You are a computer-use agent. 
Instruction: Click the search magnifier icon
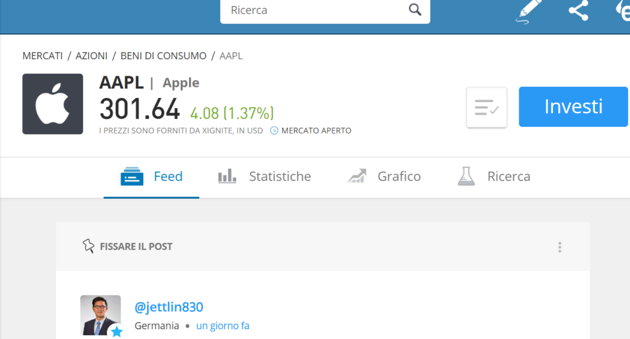coord(415,9)
